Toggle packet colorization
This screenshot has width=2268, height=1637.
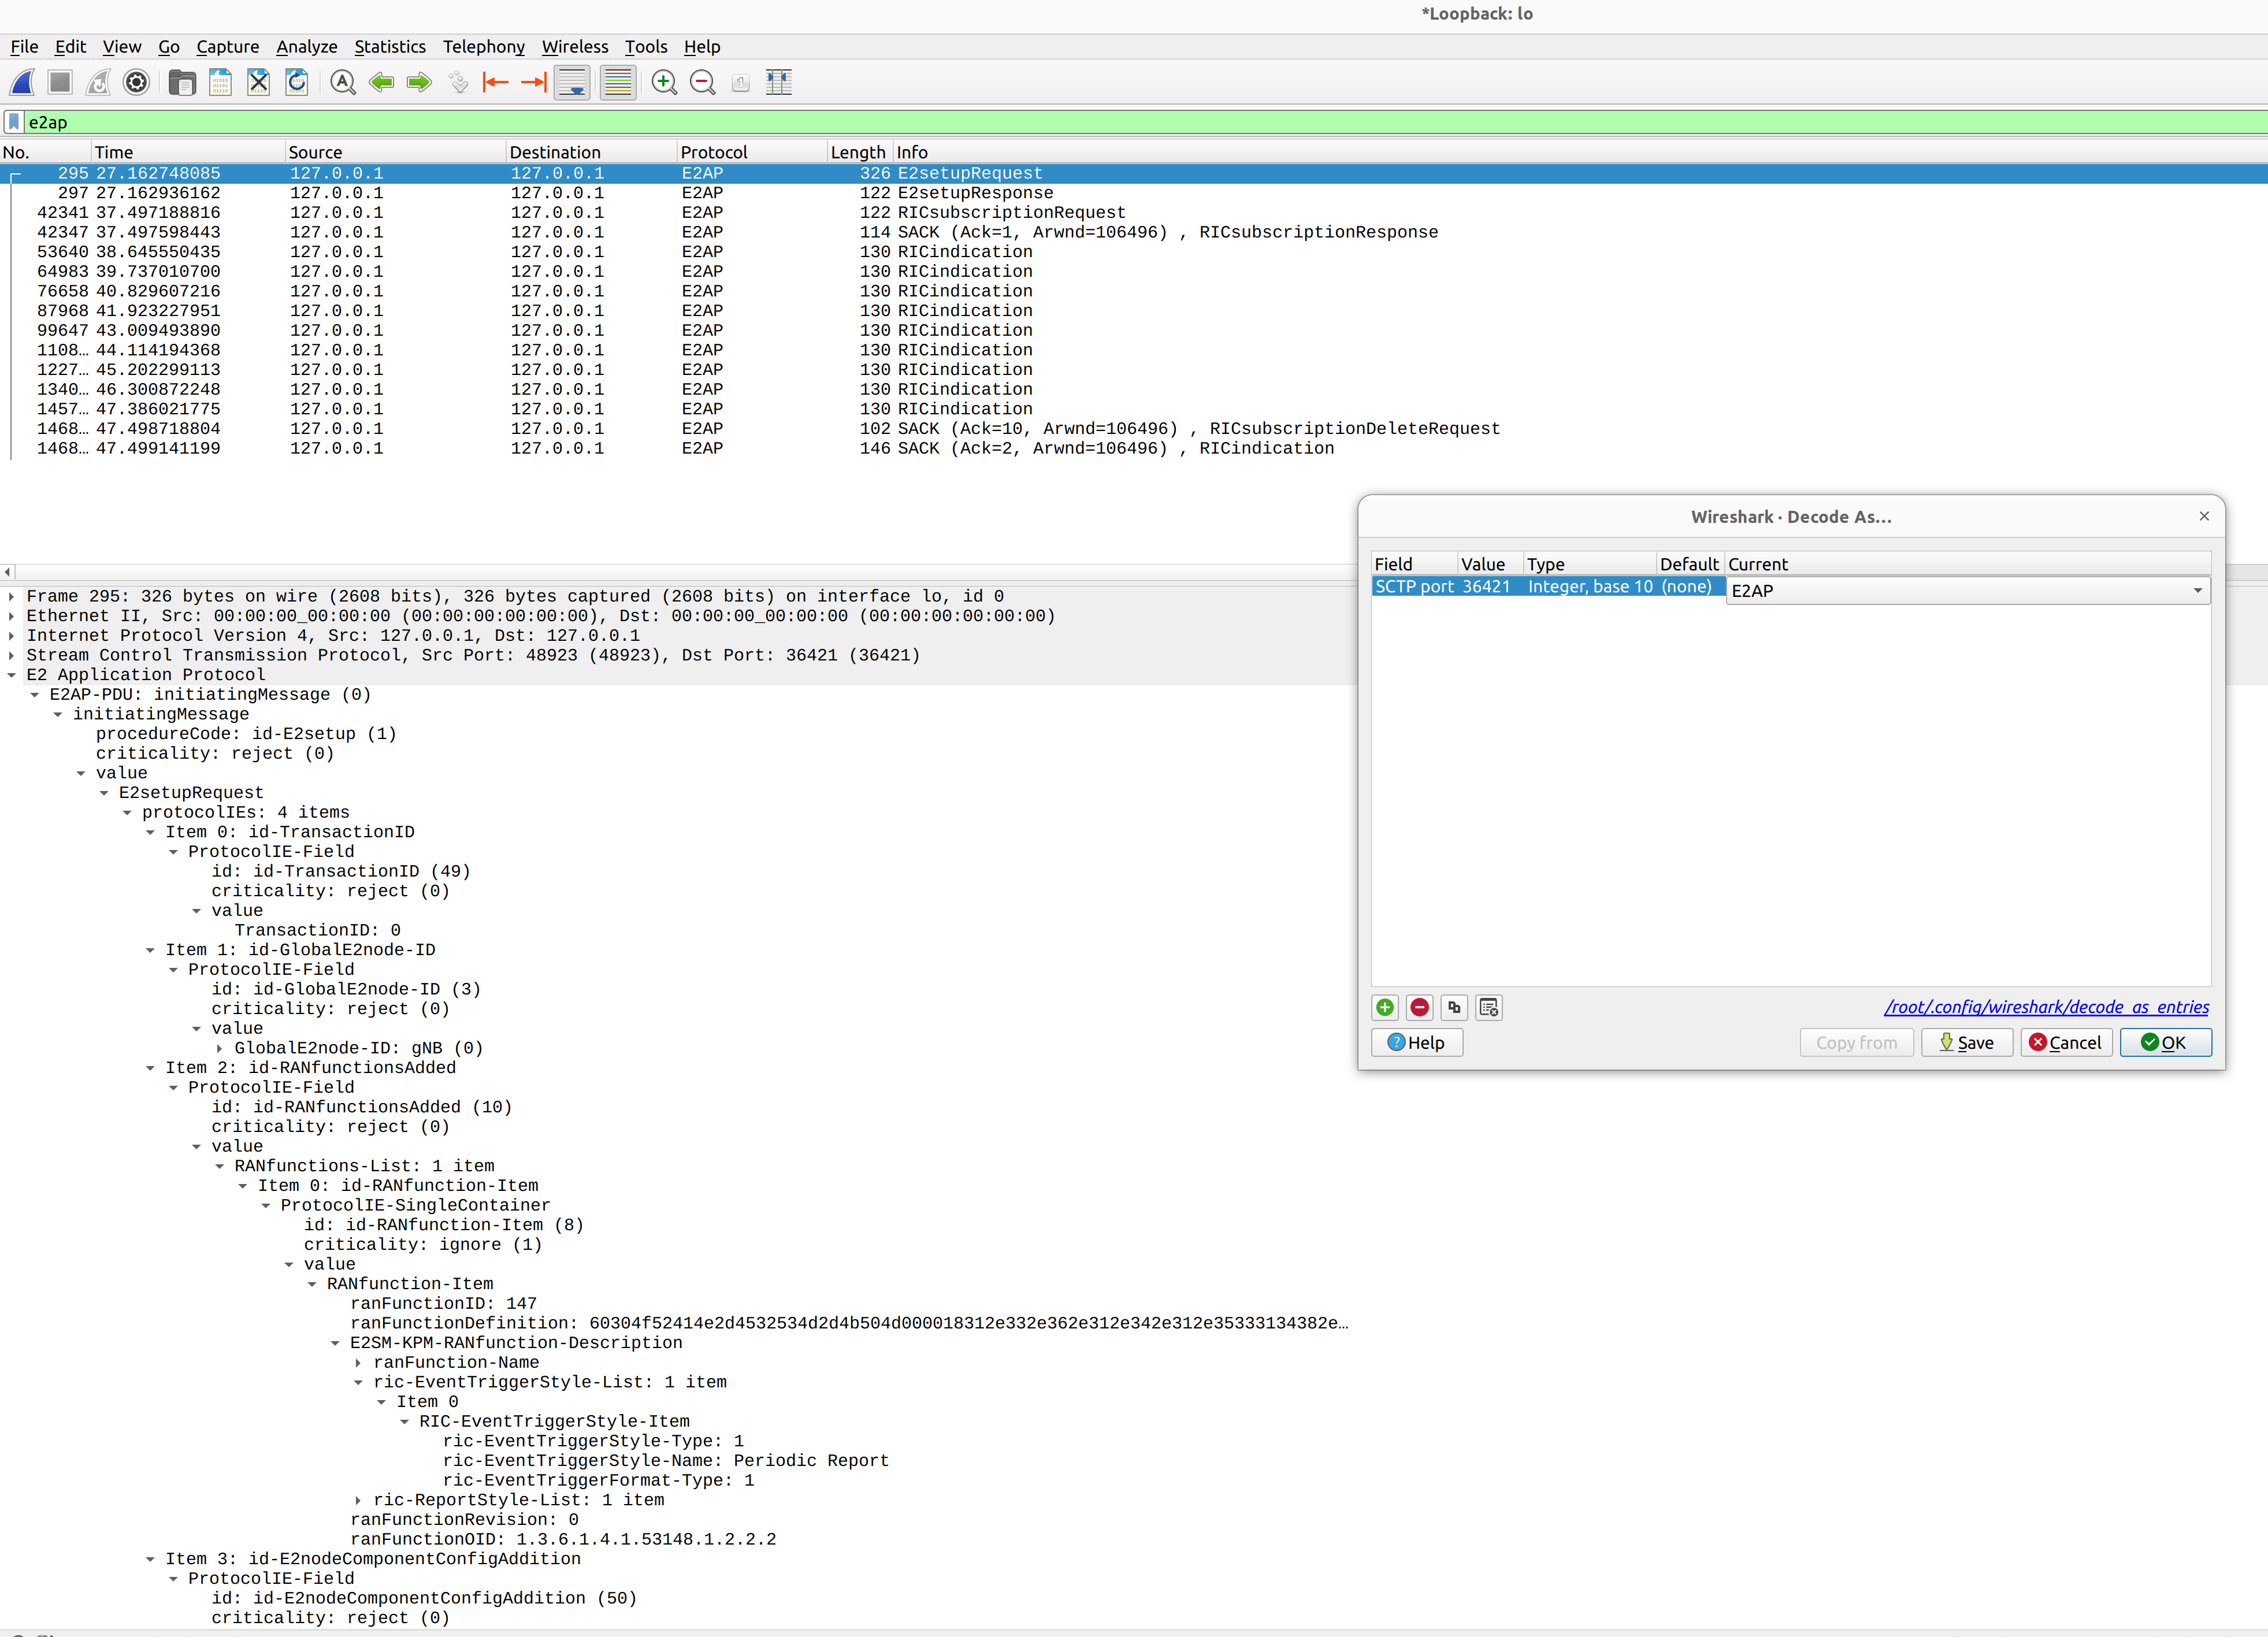(x=618, y=83)
